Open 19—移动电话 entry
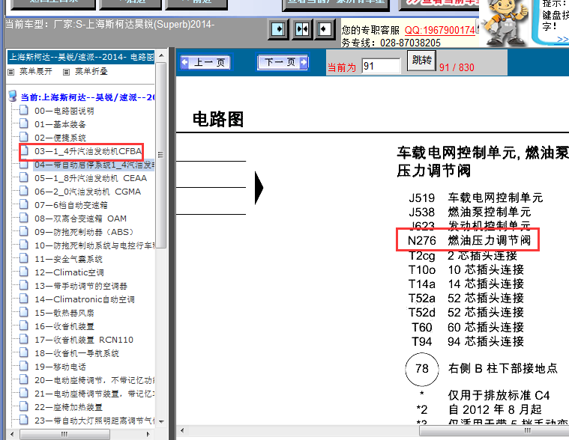This screenshot has width=569, height=440. (60, 367)
